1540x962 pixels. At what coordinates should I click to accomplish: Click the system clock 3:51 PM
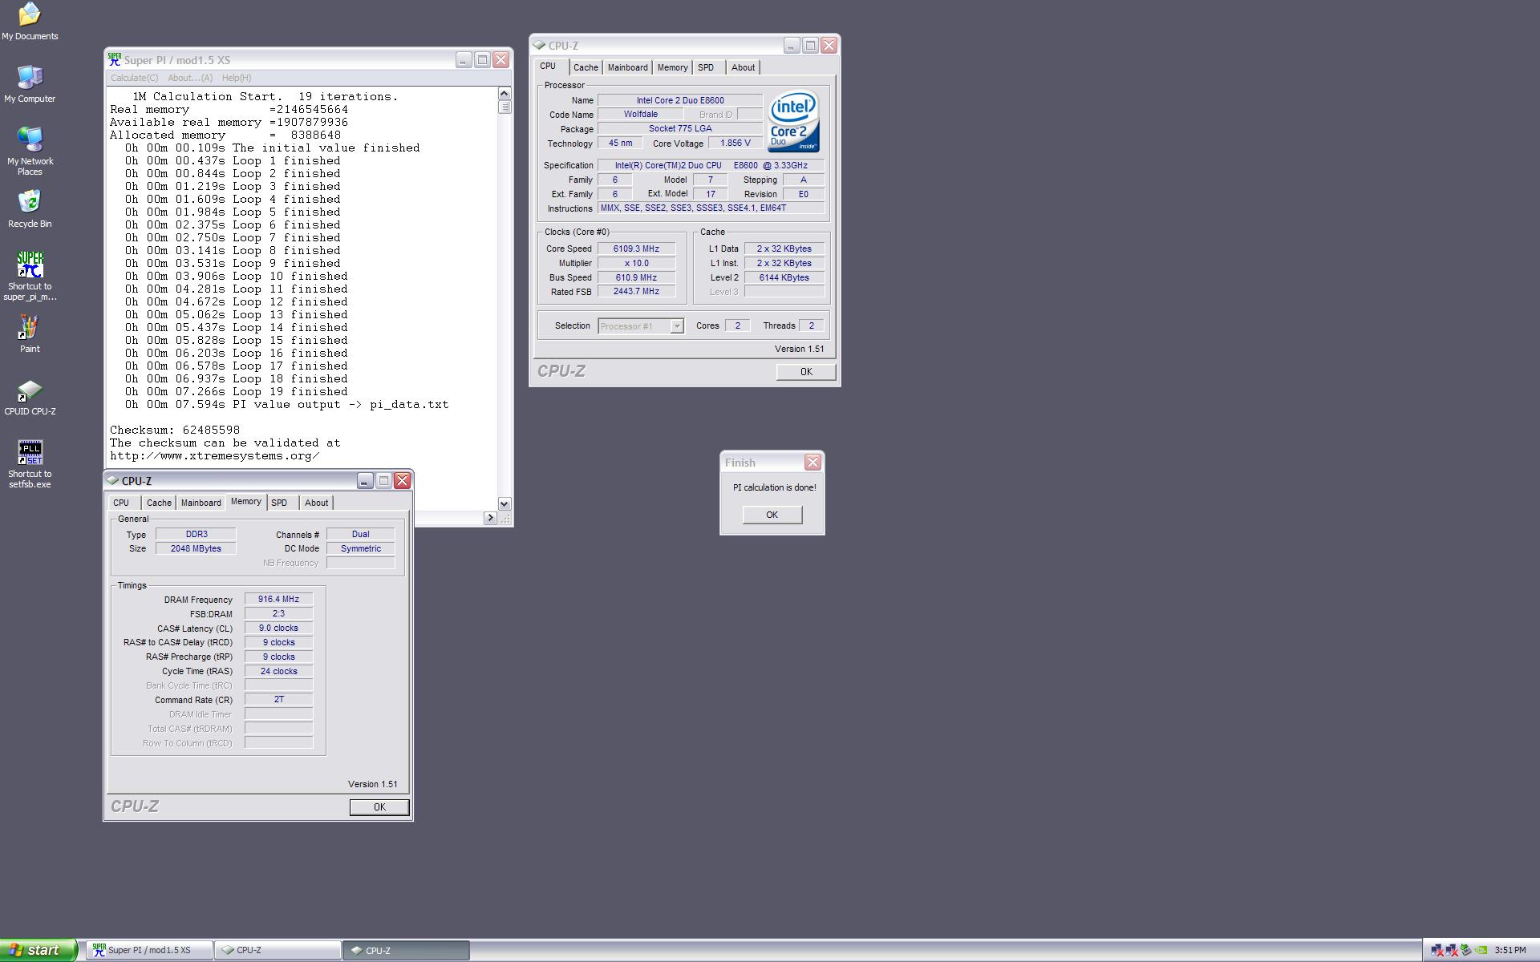(x=1510, y=950)
